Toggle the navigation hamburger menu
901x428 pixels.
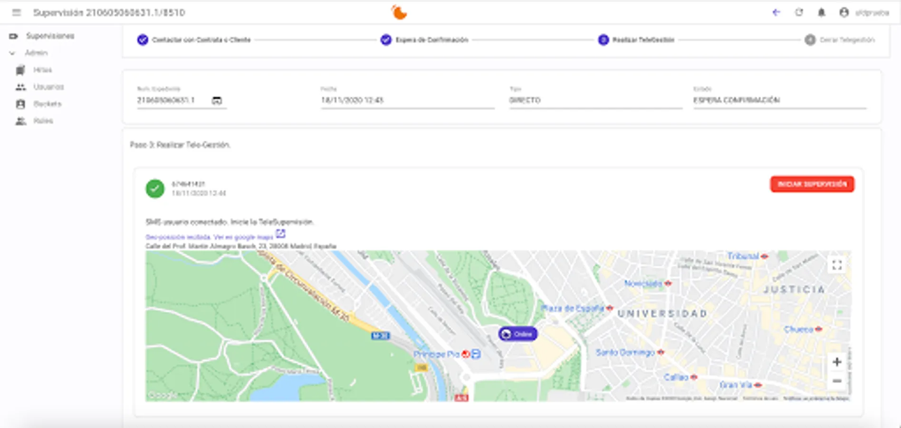coord(16,13)
